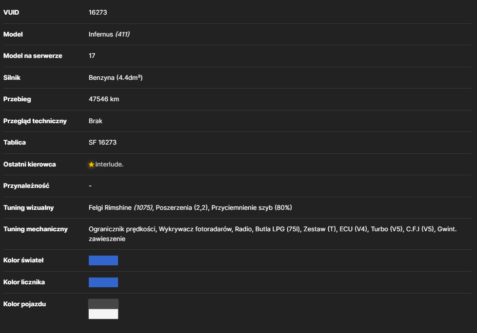Select the blue Kolor świateł swatch
Image resolution: width=477 pixels, height=333 pixels.
[103, 260]
